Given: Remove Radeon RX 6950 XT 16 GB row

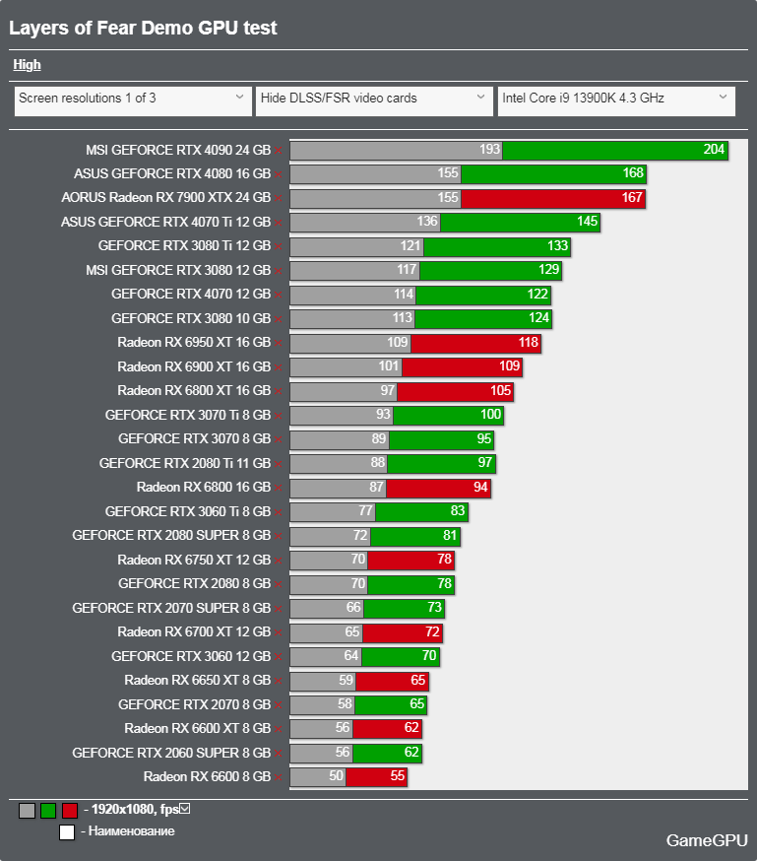Looking at the screenshot, I should (279, 344).
